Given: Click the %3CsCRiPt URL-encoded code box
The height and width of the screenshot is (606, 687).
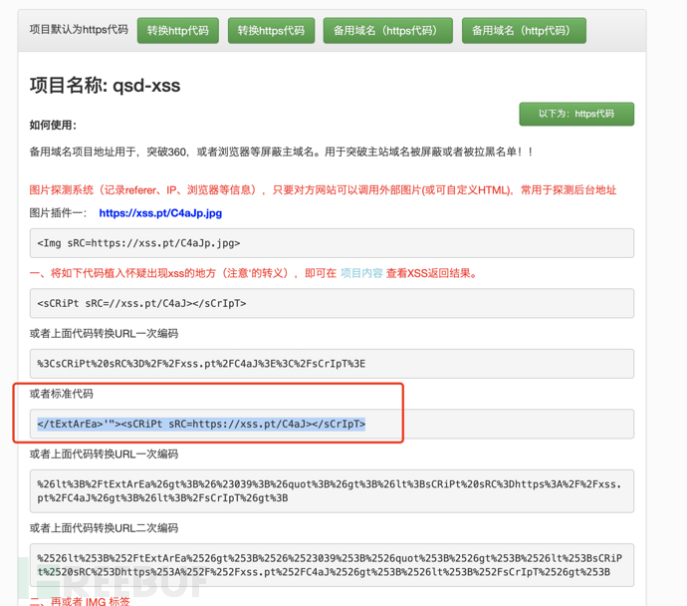Looking at the screenshot, I should coord(332,364).
